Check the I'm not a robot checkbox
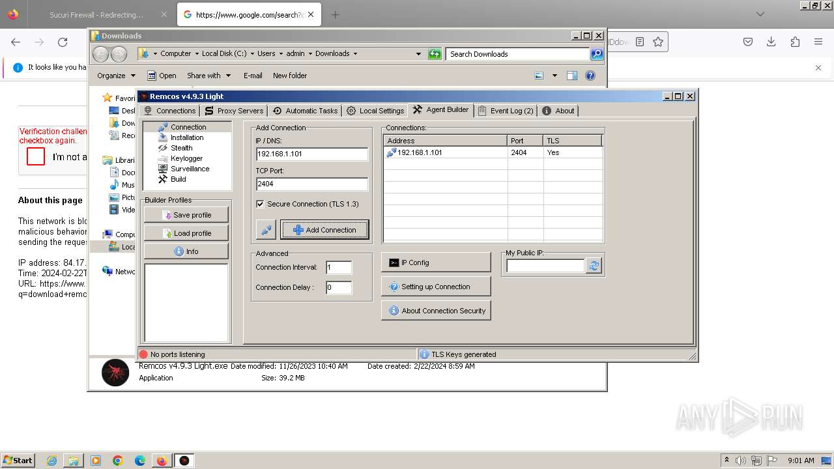This screenshot has height=469, width=834. [36, 156]
